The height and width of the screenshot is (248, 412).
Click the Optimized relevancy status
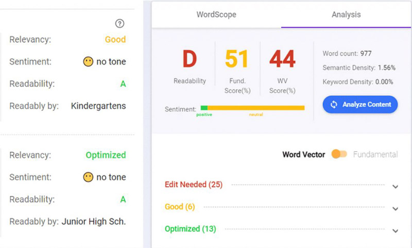(106, 155)
